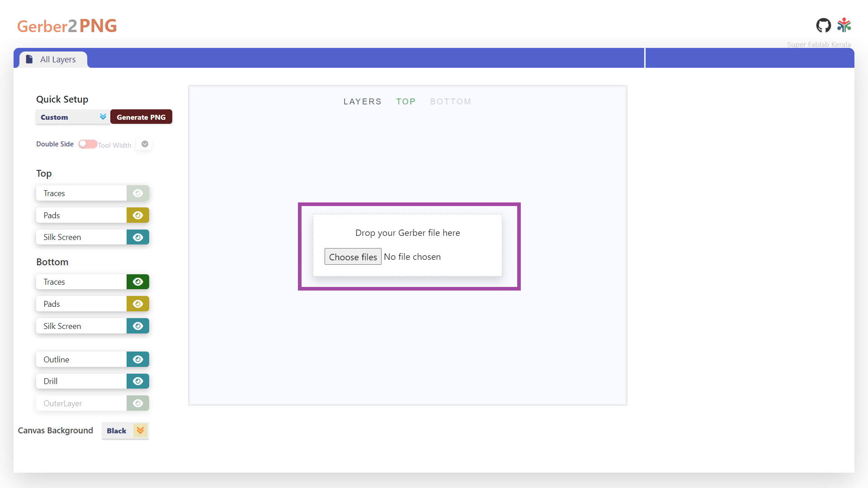
Task: Toggle Top Pads eye icon
Action: (138, 216)
